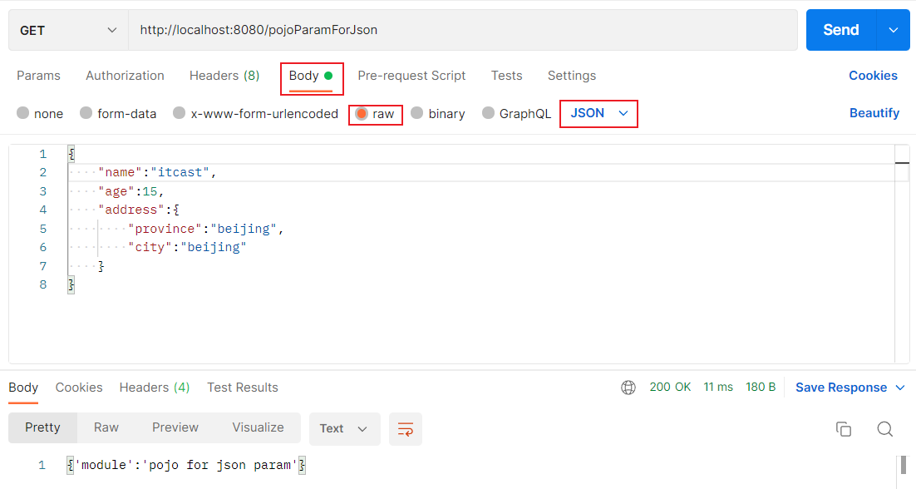This screenshot has height=489, width=916.
Task: Click the 180 B response size
Action: [x=761, y=387]
